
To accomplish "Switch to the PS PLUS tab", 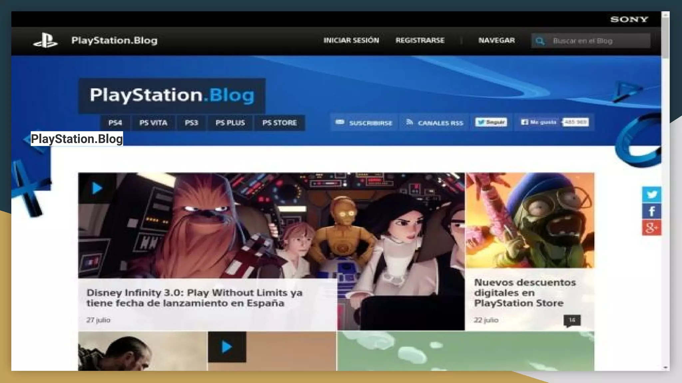I will 230,123.
